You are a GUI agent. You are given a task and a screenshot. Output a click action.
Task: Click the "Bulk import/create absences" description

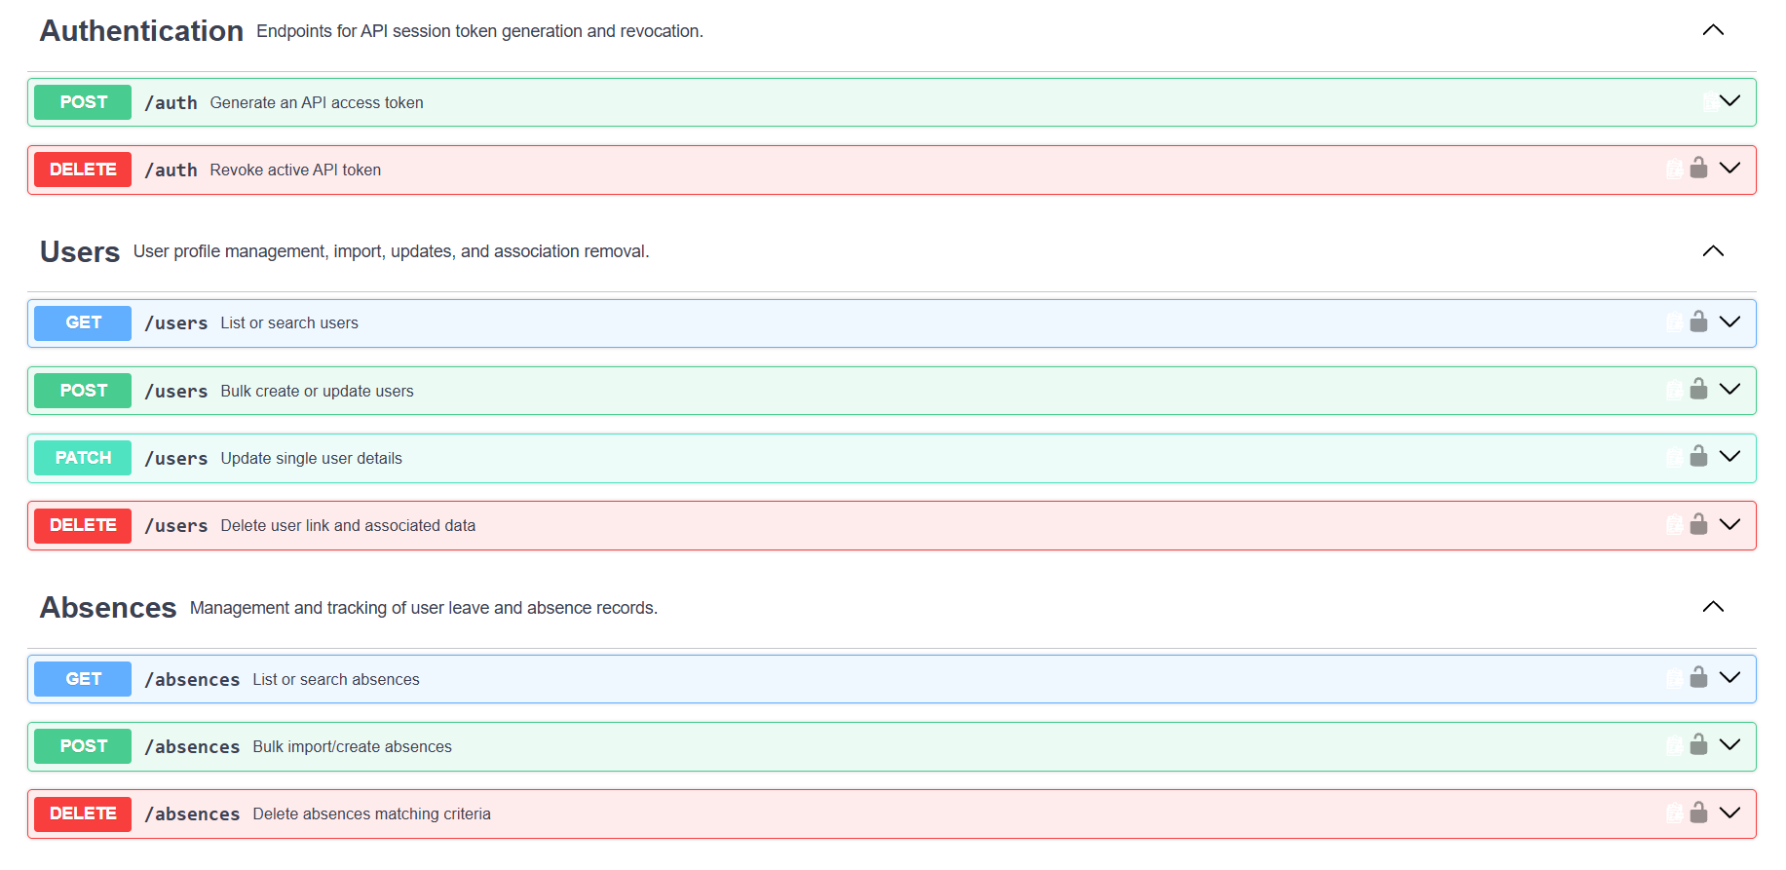tap(352, 746)
